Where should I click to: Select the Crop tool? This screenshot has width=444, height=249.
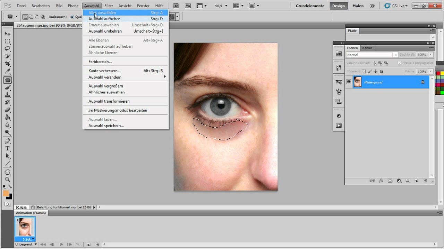[x=7, y=64]
